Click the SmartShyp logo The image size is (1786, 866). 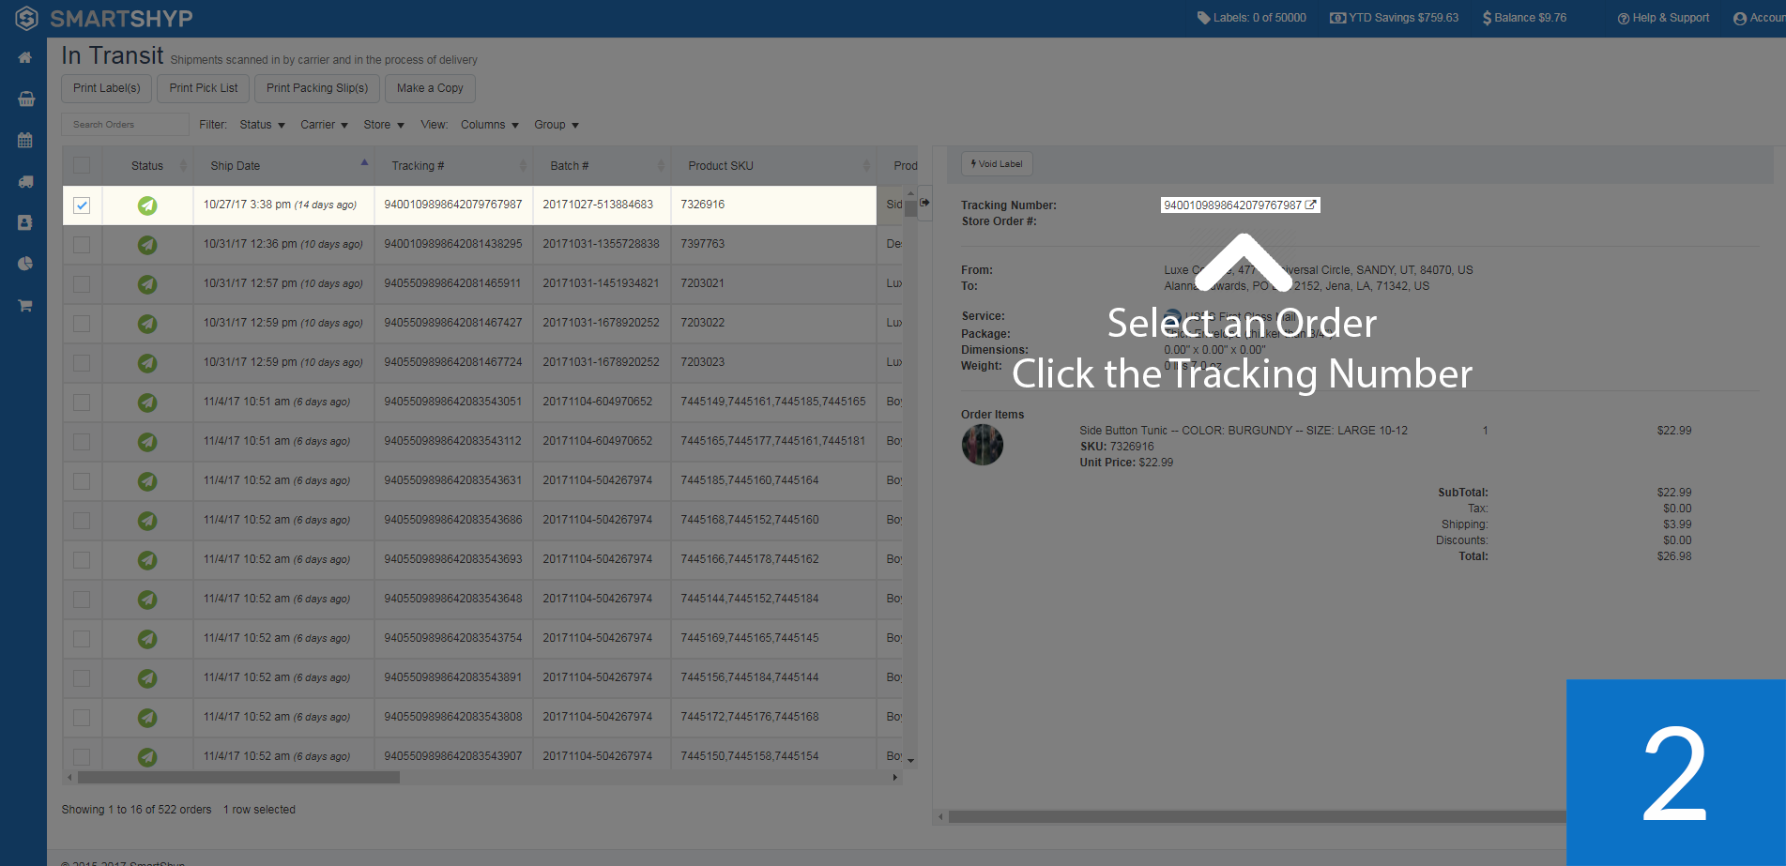[x=104, y=18]
